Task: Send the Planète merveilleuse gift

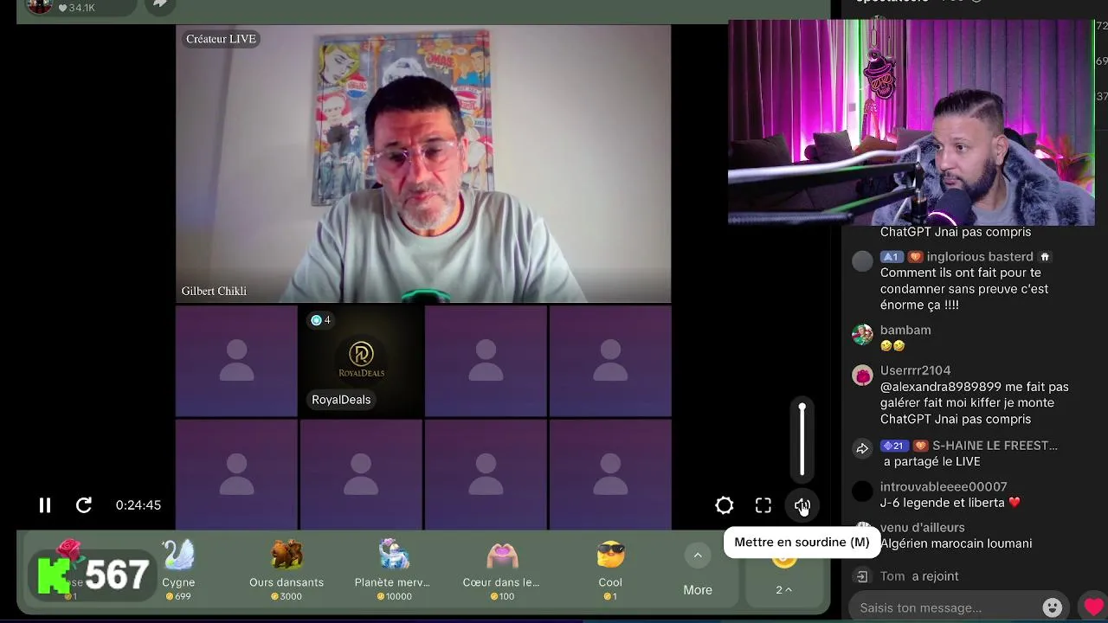Action: point(393,569)
